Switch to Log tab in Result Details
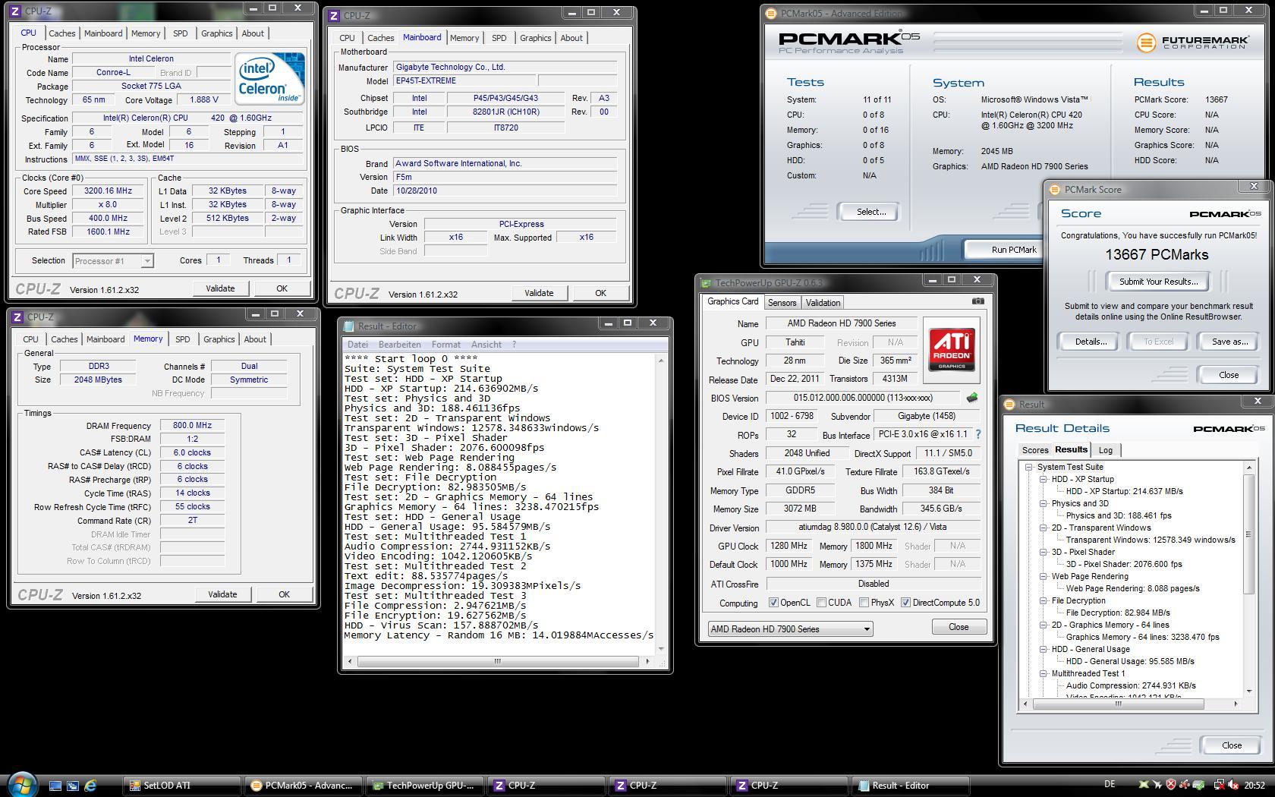The height and width of the screenshot is (797, 1275). click(x=1106, y=450)
